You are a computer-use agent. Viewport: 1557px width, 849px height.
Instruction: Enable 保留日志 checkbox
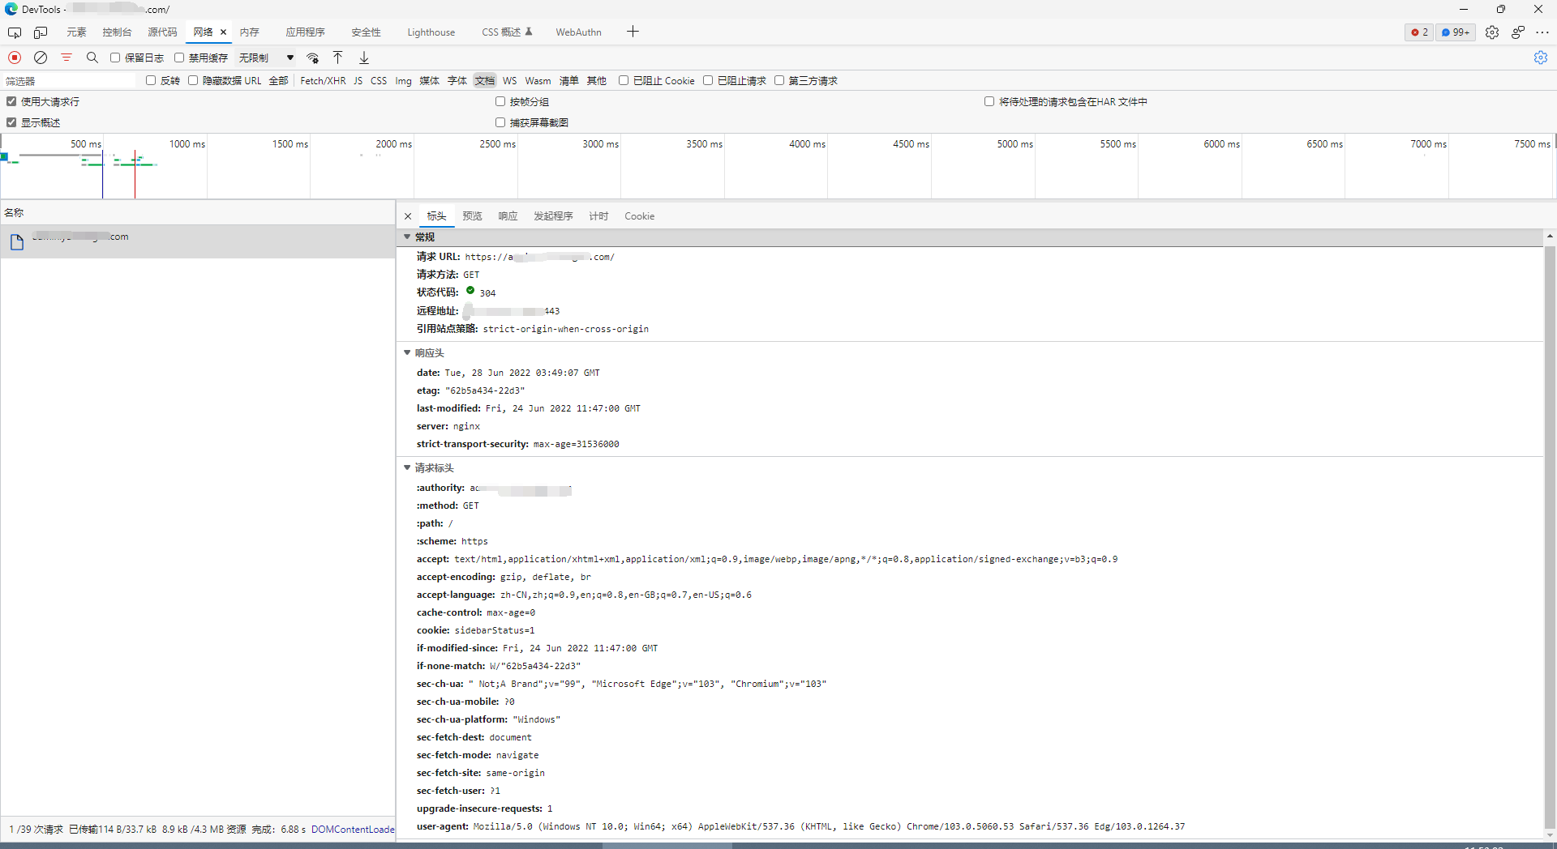[x=115, y=58]
